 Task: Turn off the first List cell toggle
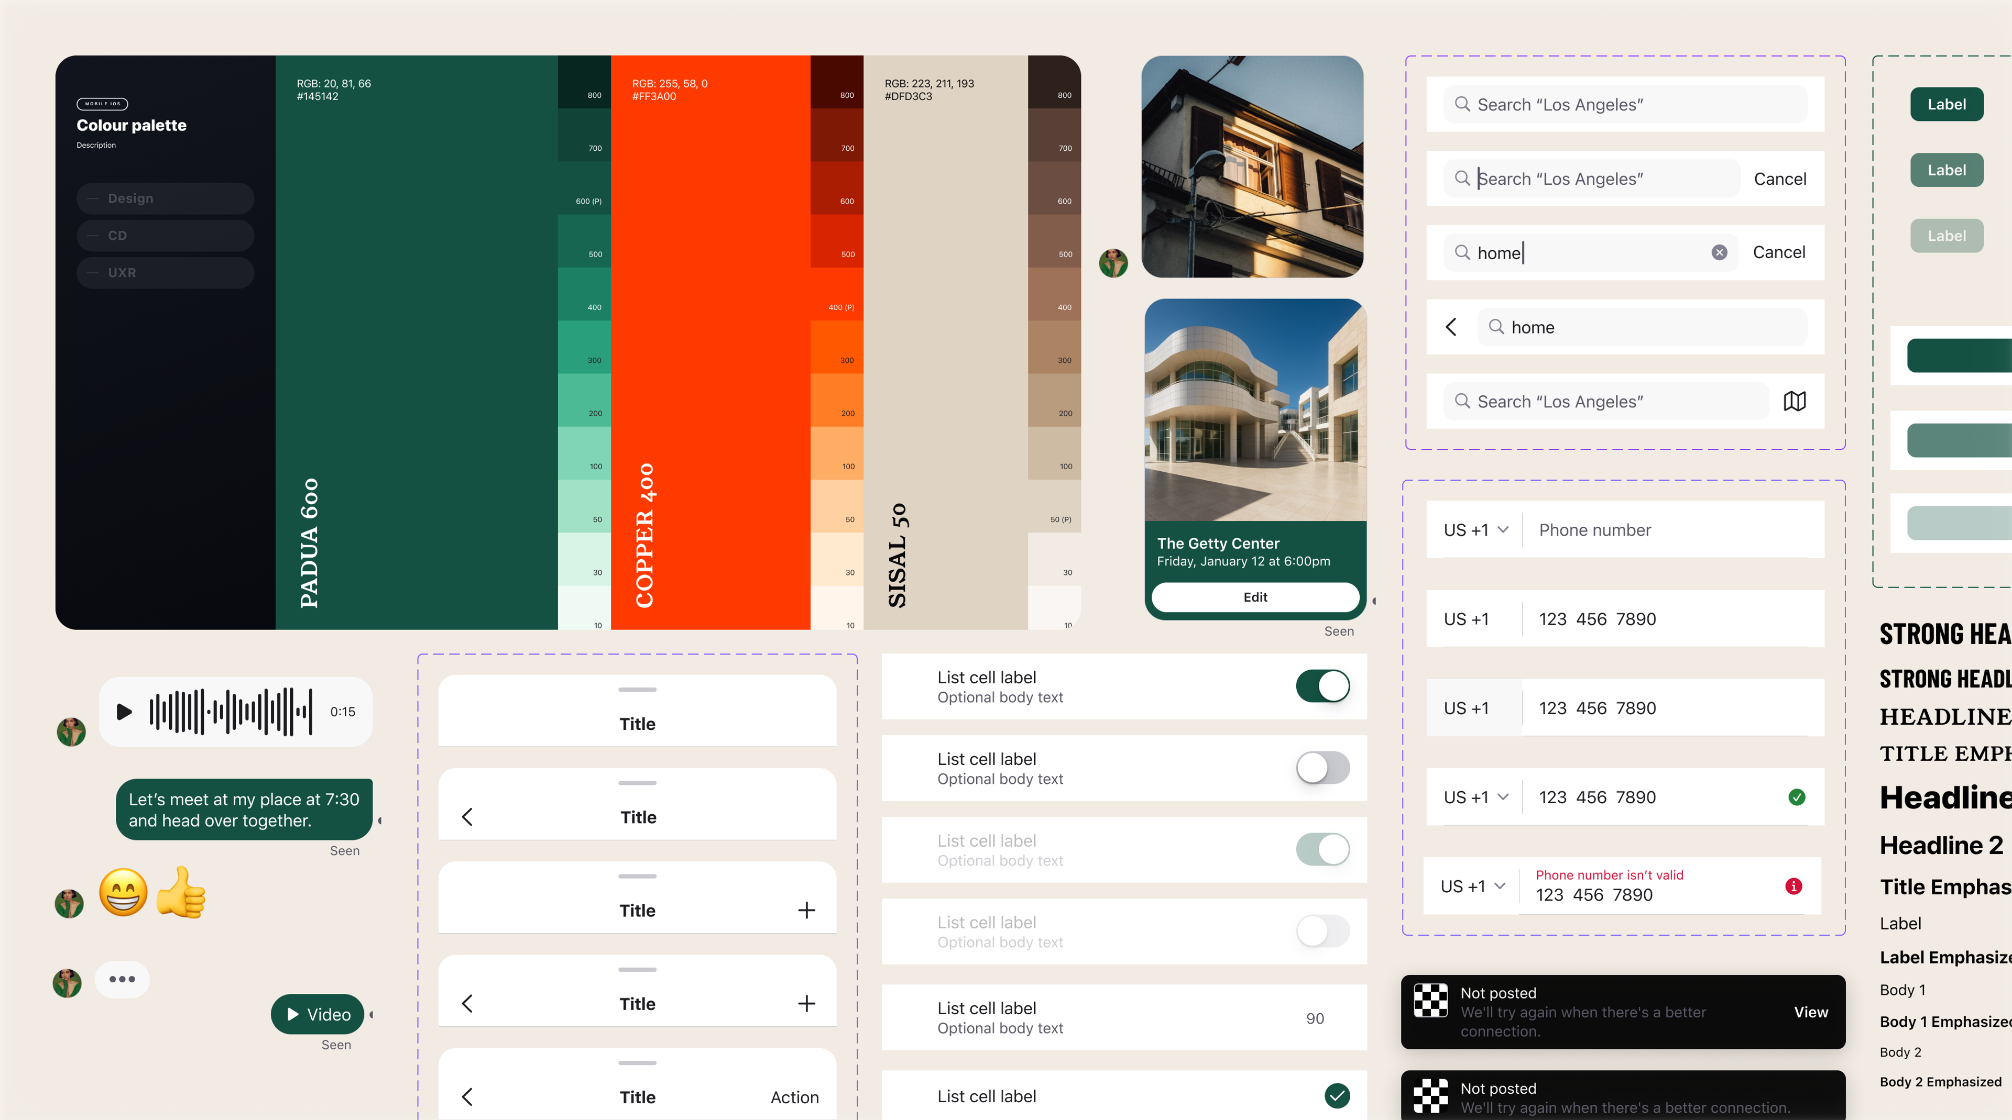(1322, 686)
